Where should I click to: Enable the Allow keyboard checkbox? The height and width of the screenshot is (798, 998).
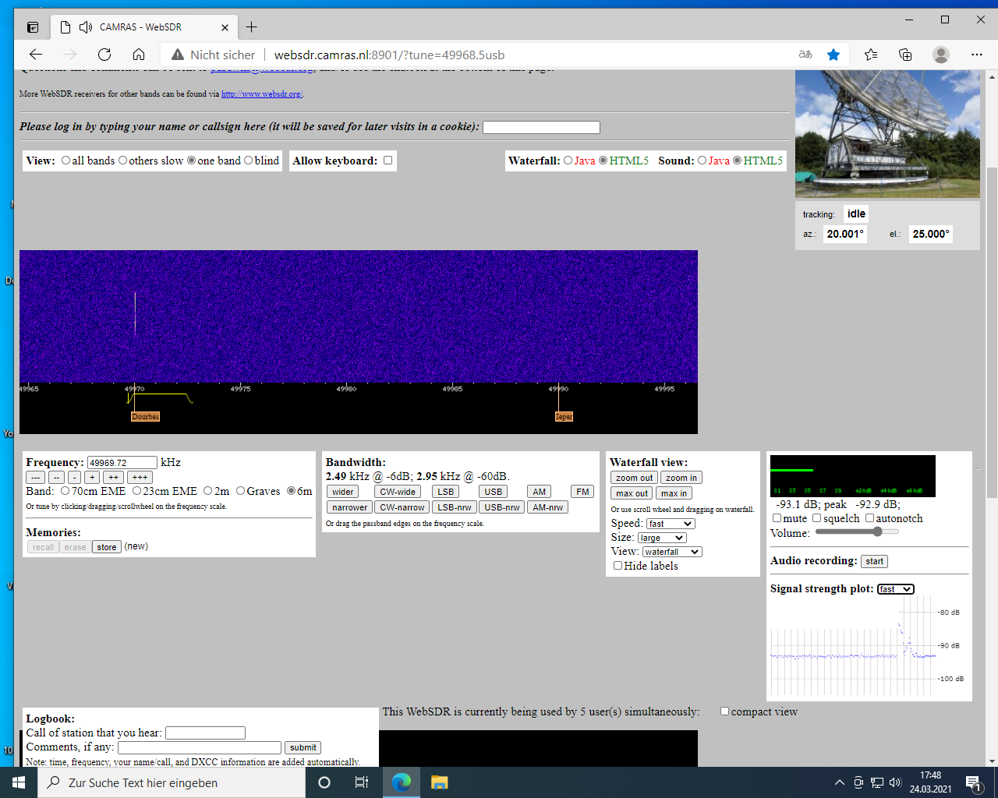(x=388, y=161)
